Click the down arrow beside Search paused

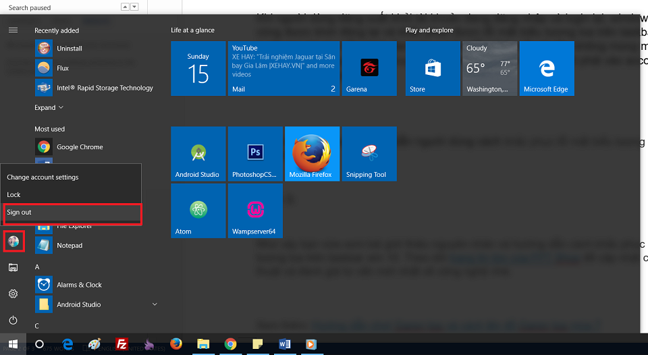click(134, 7)
